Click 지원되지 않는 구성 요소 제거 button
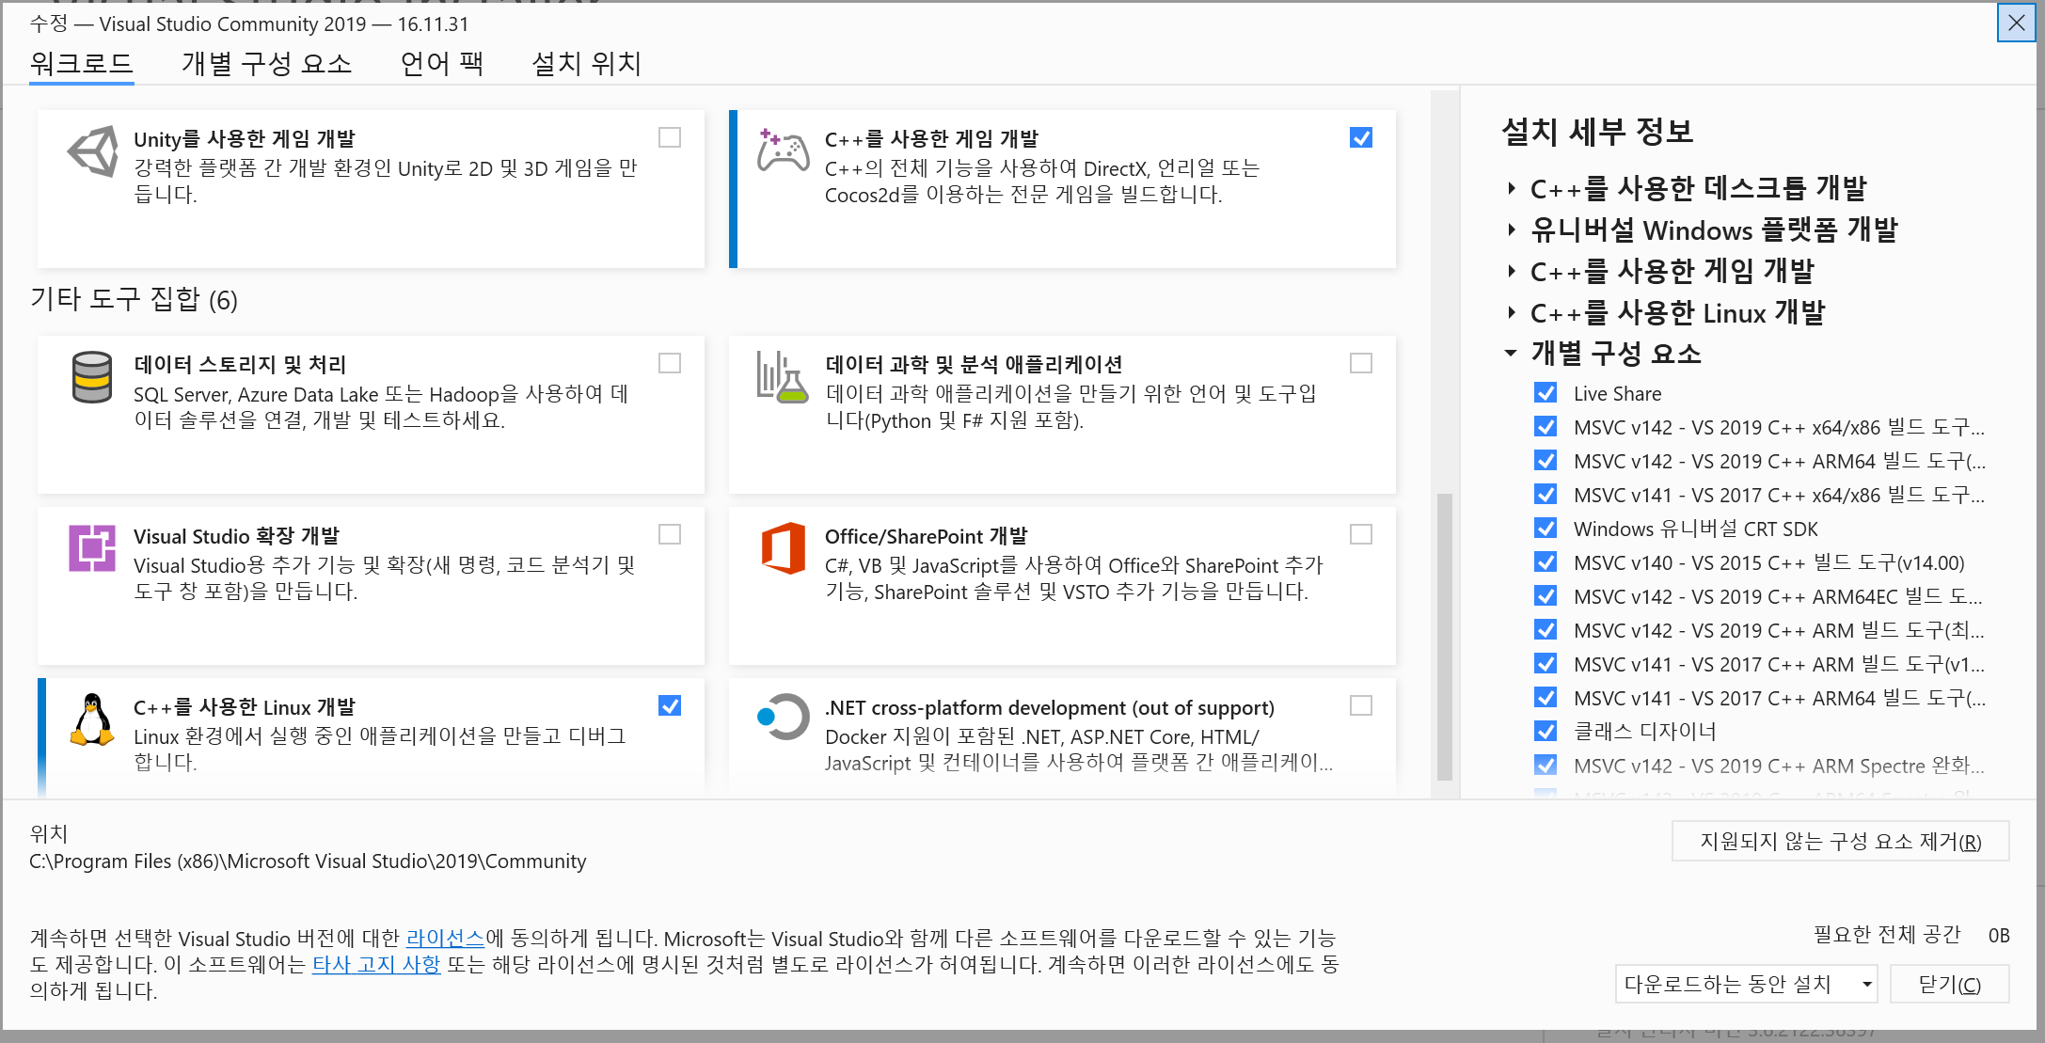The height and width of the screenshot is (1043, 2045). click(1840, 841)
